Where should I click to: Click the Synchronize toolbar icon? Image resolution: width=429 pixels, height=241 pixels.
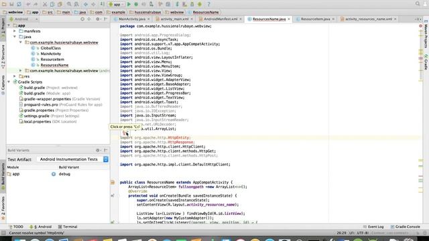tap(19, 4)
